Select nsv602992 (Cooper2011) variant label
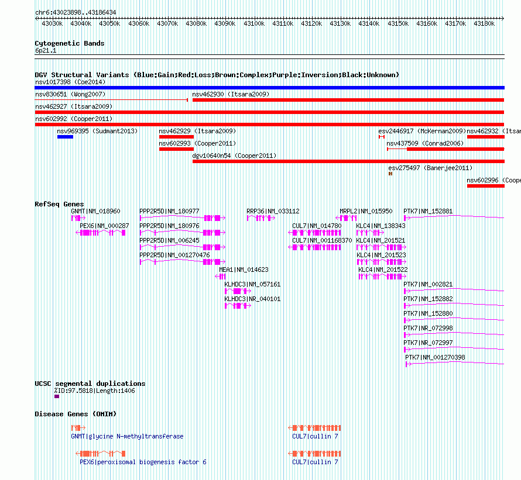The width and height of the screenshot is (521, 480). click(74, 119)
